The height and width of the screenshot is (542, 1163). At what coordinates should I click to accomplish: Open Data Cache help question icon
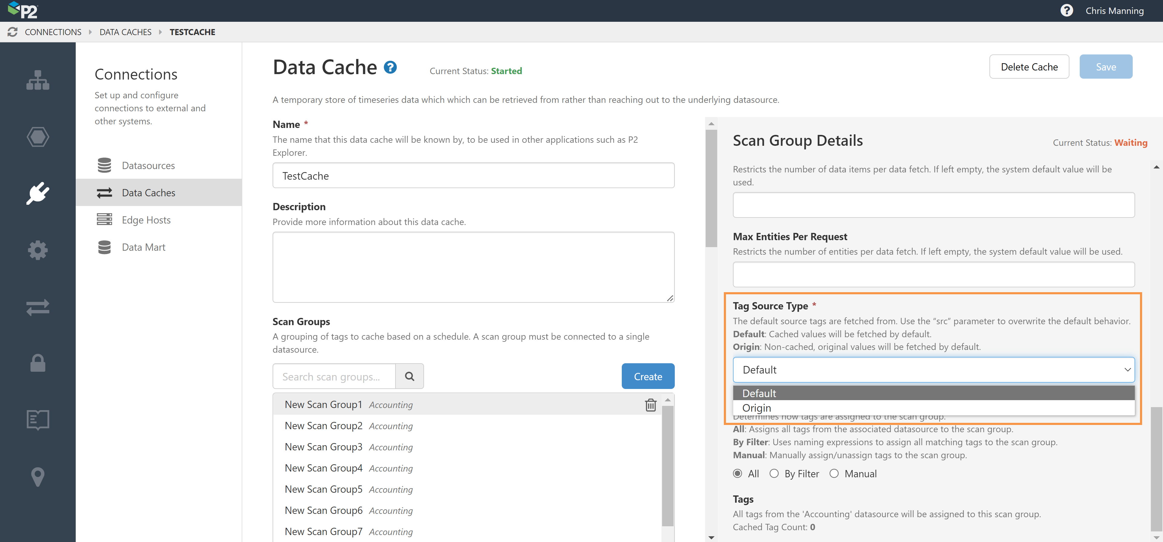click(x=390, y=68)
